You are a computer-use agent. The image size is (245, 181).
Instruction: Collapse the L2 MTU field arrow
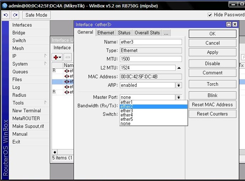coord(179,68)
